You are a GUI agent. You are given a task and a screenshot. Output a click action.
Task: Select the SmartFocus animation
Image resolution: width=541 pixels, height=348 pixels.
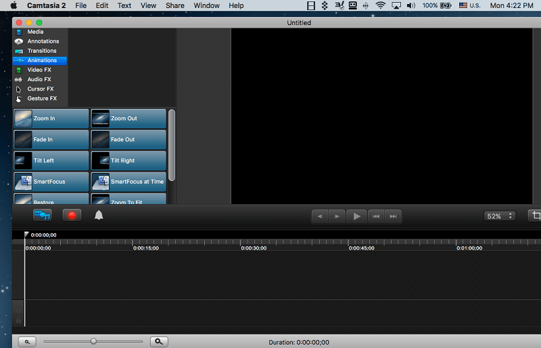[x=51, y=182]
